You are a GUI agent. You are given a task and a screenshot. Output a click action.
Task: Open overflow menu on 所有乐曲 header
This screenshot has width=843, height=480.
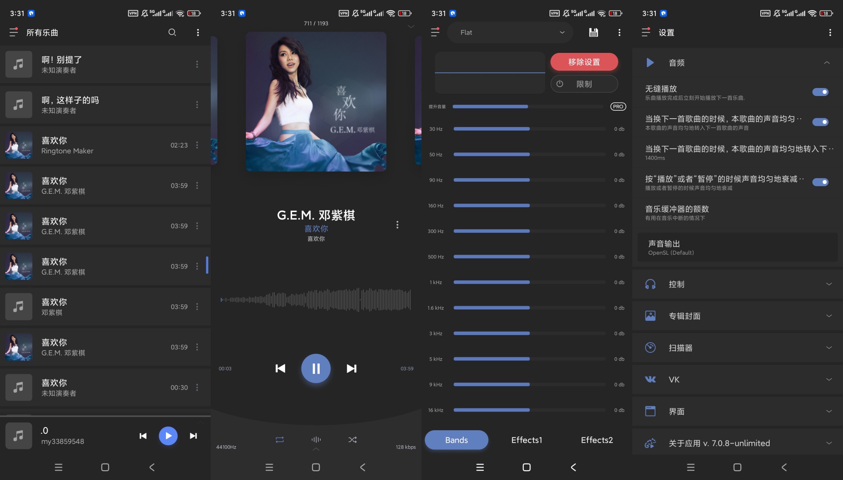tap(198, 32)
